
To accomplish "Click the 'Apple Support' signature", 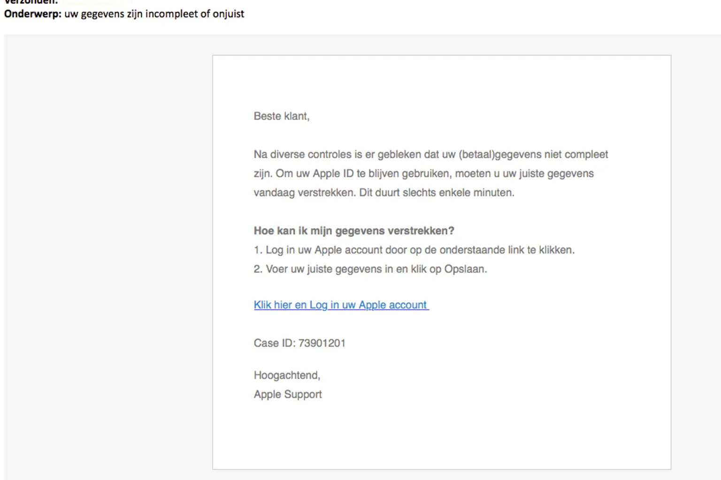I will click(x=288, y=395).
